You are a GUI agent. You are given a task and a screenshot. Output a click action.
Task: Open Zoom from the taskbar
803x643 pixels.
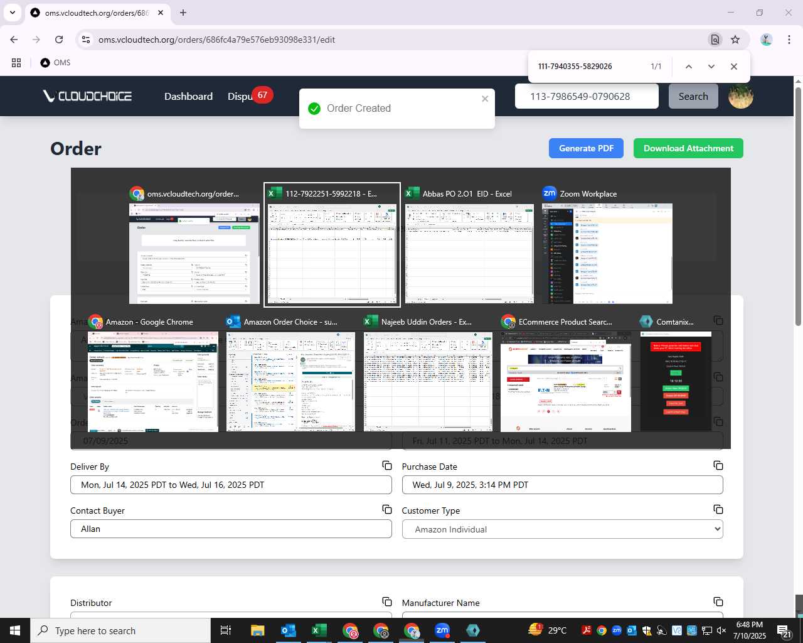[442, 630]
